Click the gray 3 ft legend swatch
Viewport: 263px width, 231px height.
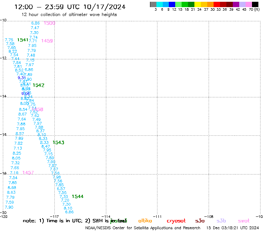tap(153, 4)
